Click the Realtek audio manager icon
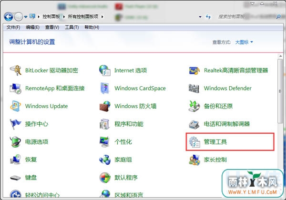 (194, 70)
